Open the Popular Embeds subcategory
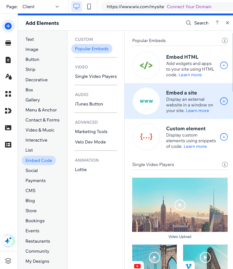 click(x=92, y=49)
